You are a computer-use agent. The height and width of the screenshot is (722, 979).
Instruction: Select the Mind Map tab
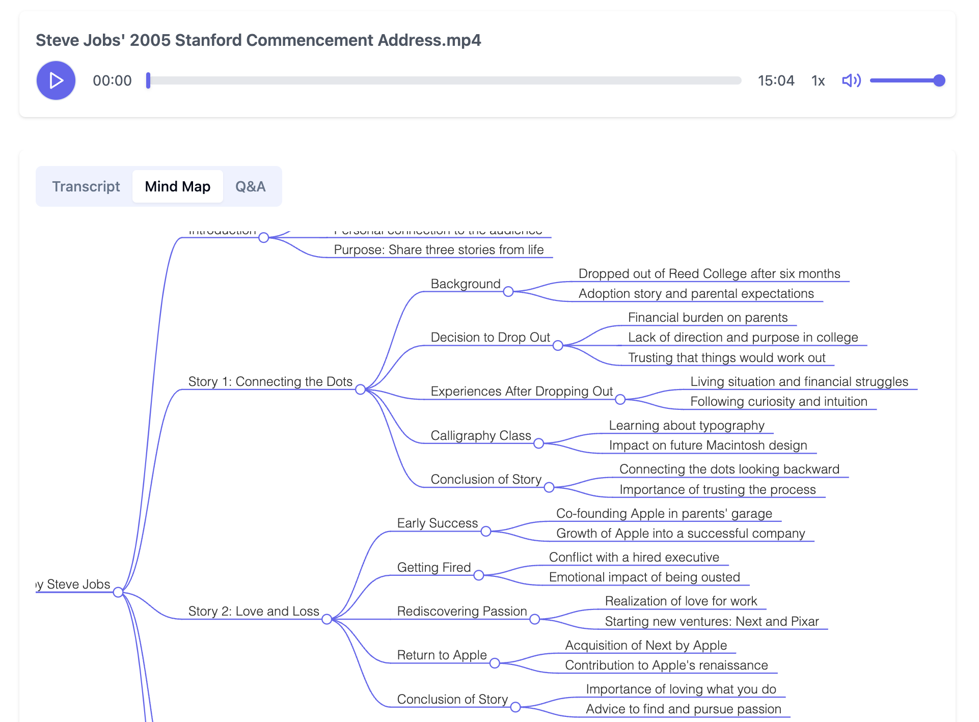[x=178, y=186]
